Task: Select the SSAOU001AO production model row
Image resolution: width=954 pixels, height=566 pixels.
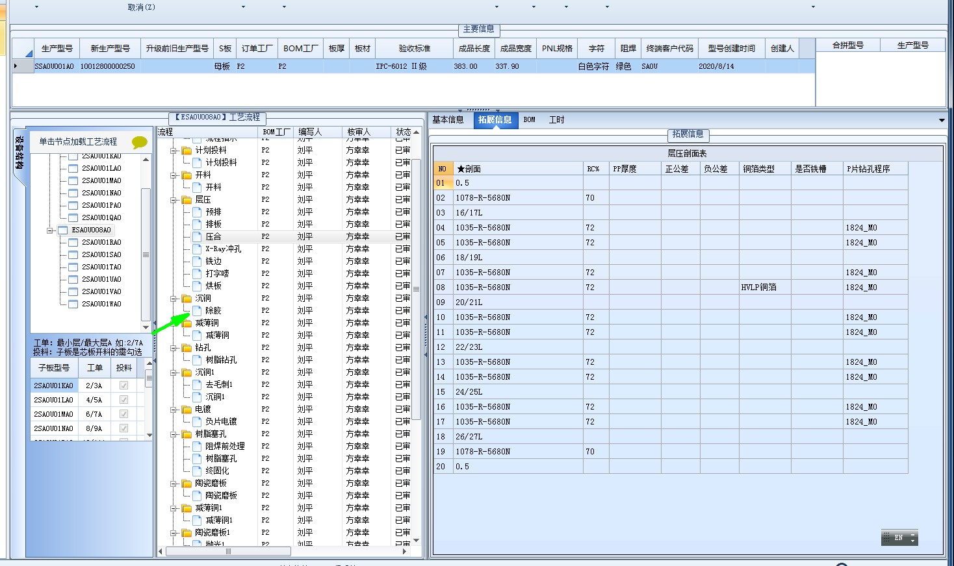Action: coord(414,66)
